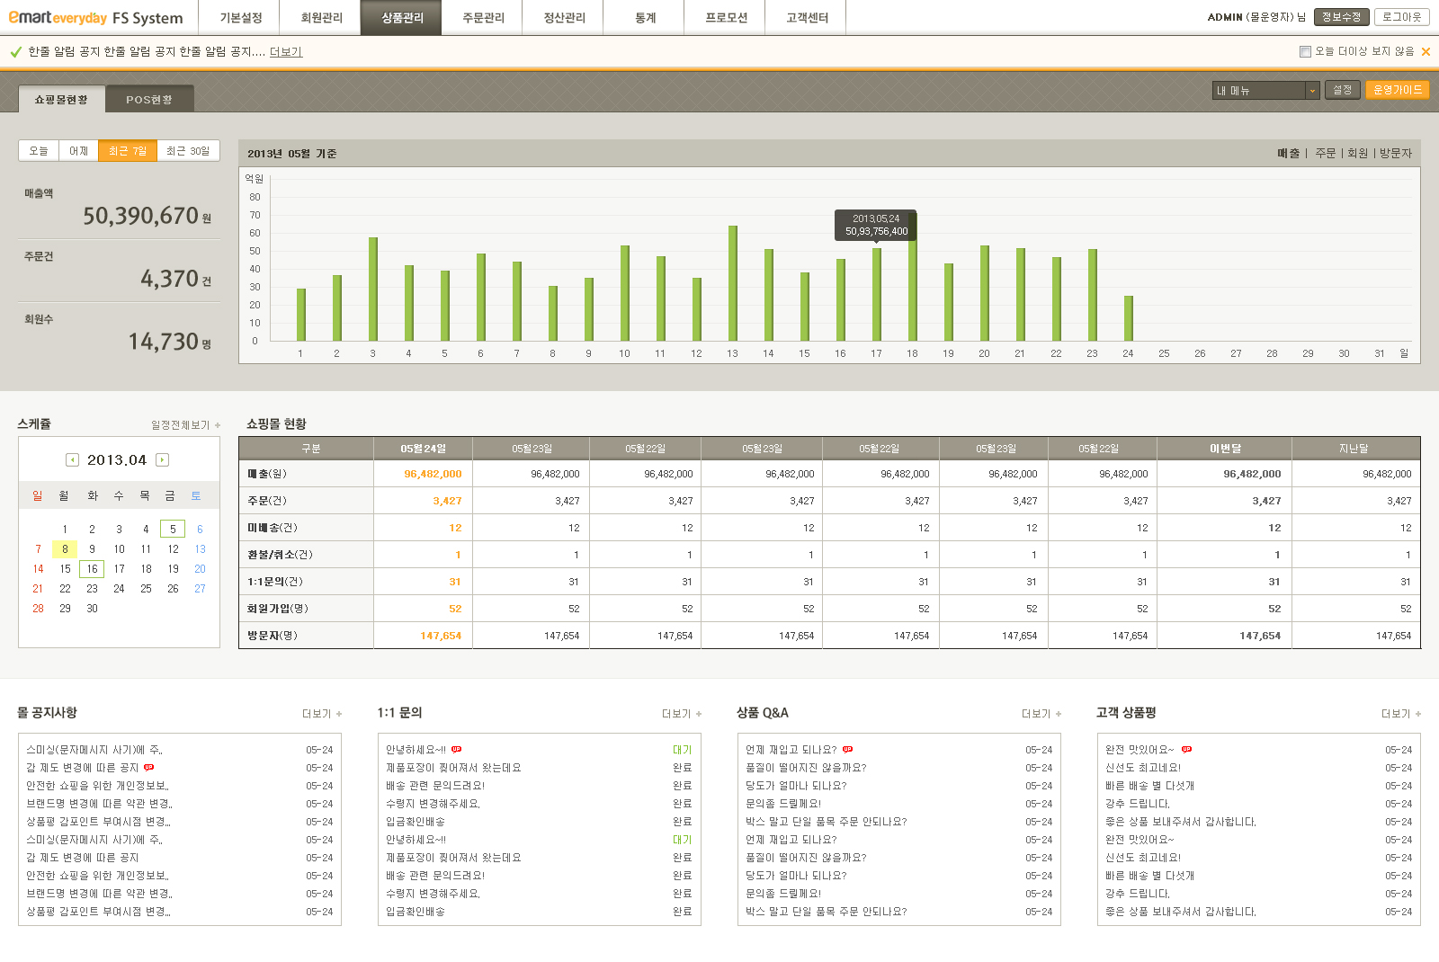Image resolution: width=1439 pixels, height=962 pixels.
Task: Click first 대기 status in 1:1 문의
Action: (683, 750)
